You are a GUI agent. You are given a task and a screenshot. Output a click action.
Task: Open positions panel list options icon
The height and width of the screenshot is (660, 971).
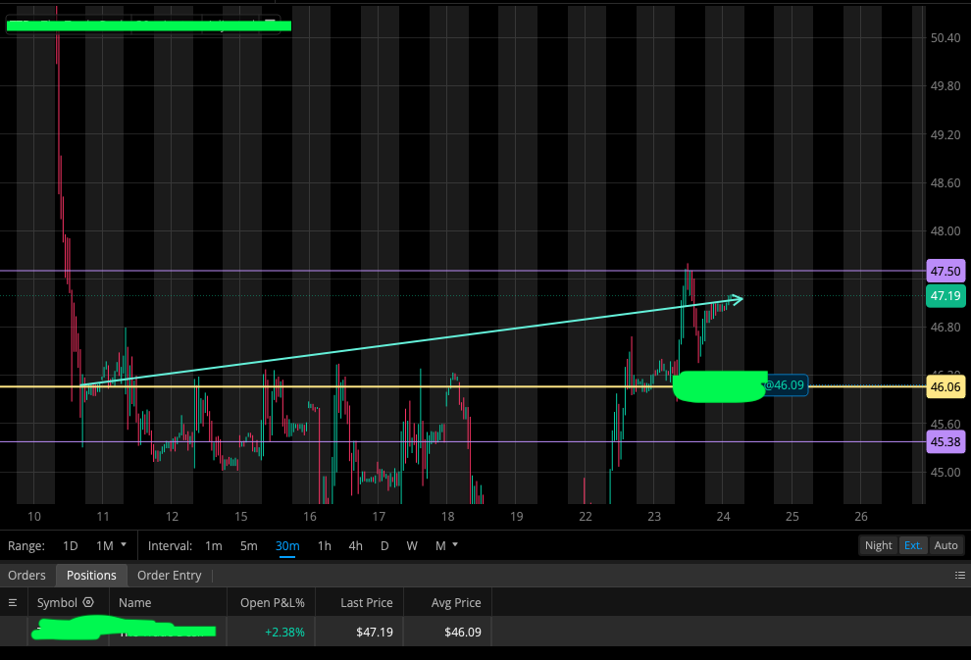(960, 576)
